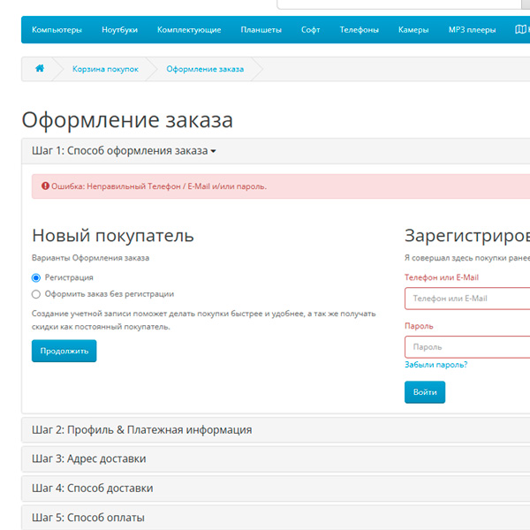Click the Войти login button
Image resolution: width=530 pixels, height=530 pixels.
(424, 392)
